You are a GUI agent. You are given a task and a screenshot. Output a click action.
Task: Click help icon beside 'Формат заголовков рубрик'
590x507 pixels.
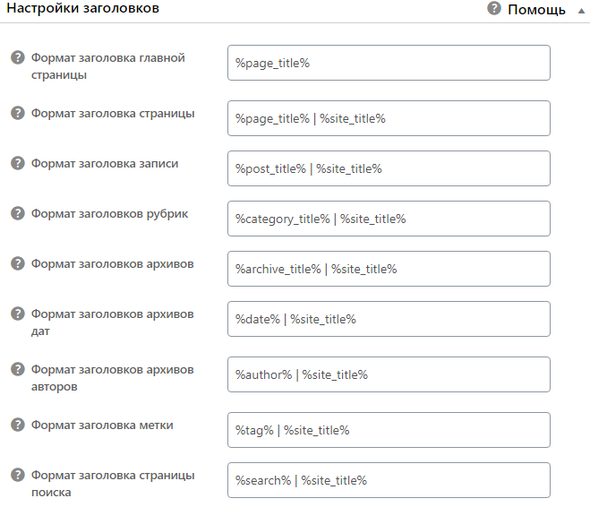(17, 214)
